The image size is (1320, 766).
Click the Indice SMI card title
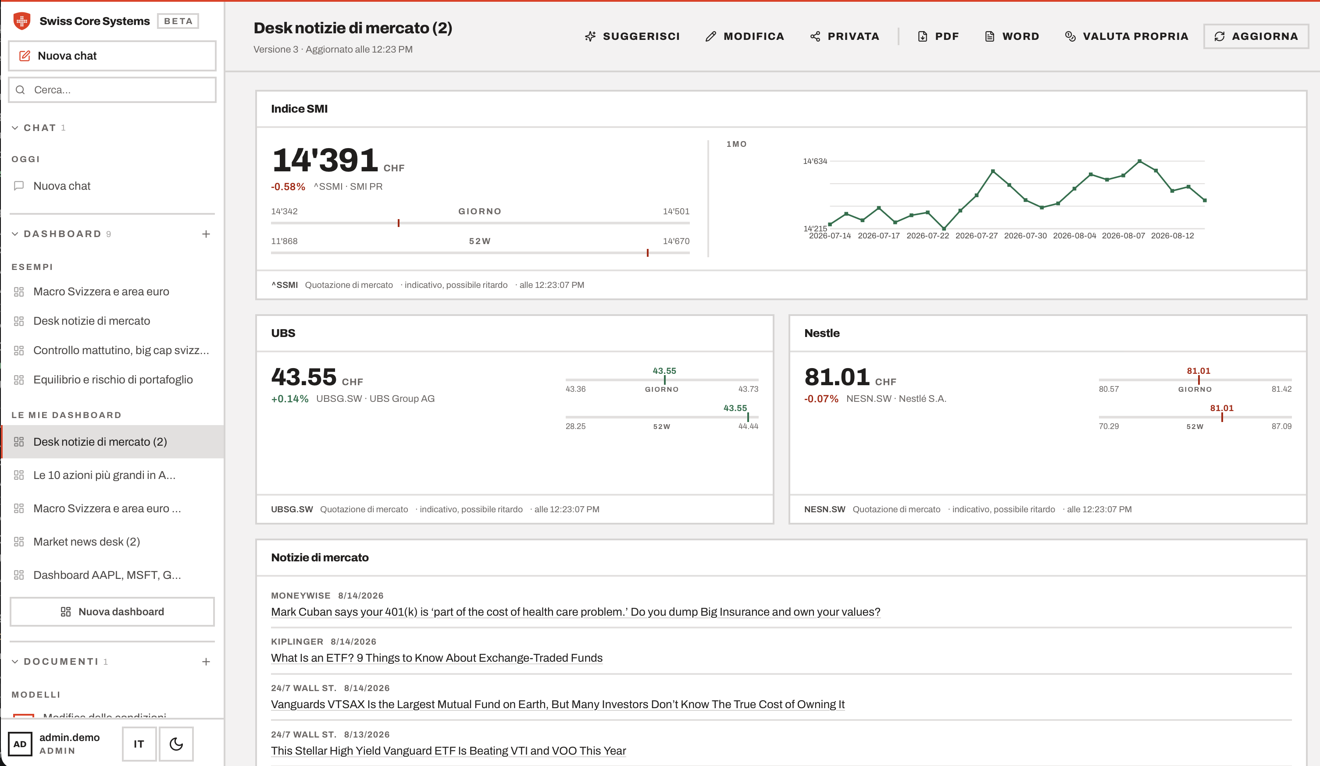click(x=299, y=109)
